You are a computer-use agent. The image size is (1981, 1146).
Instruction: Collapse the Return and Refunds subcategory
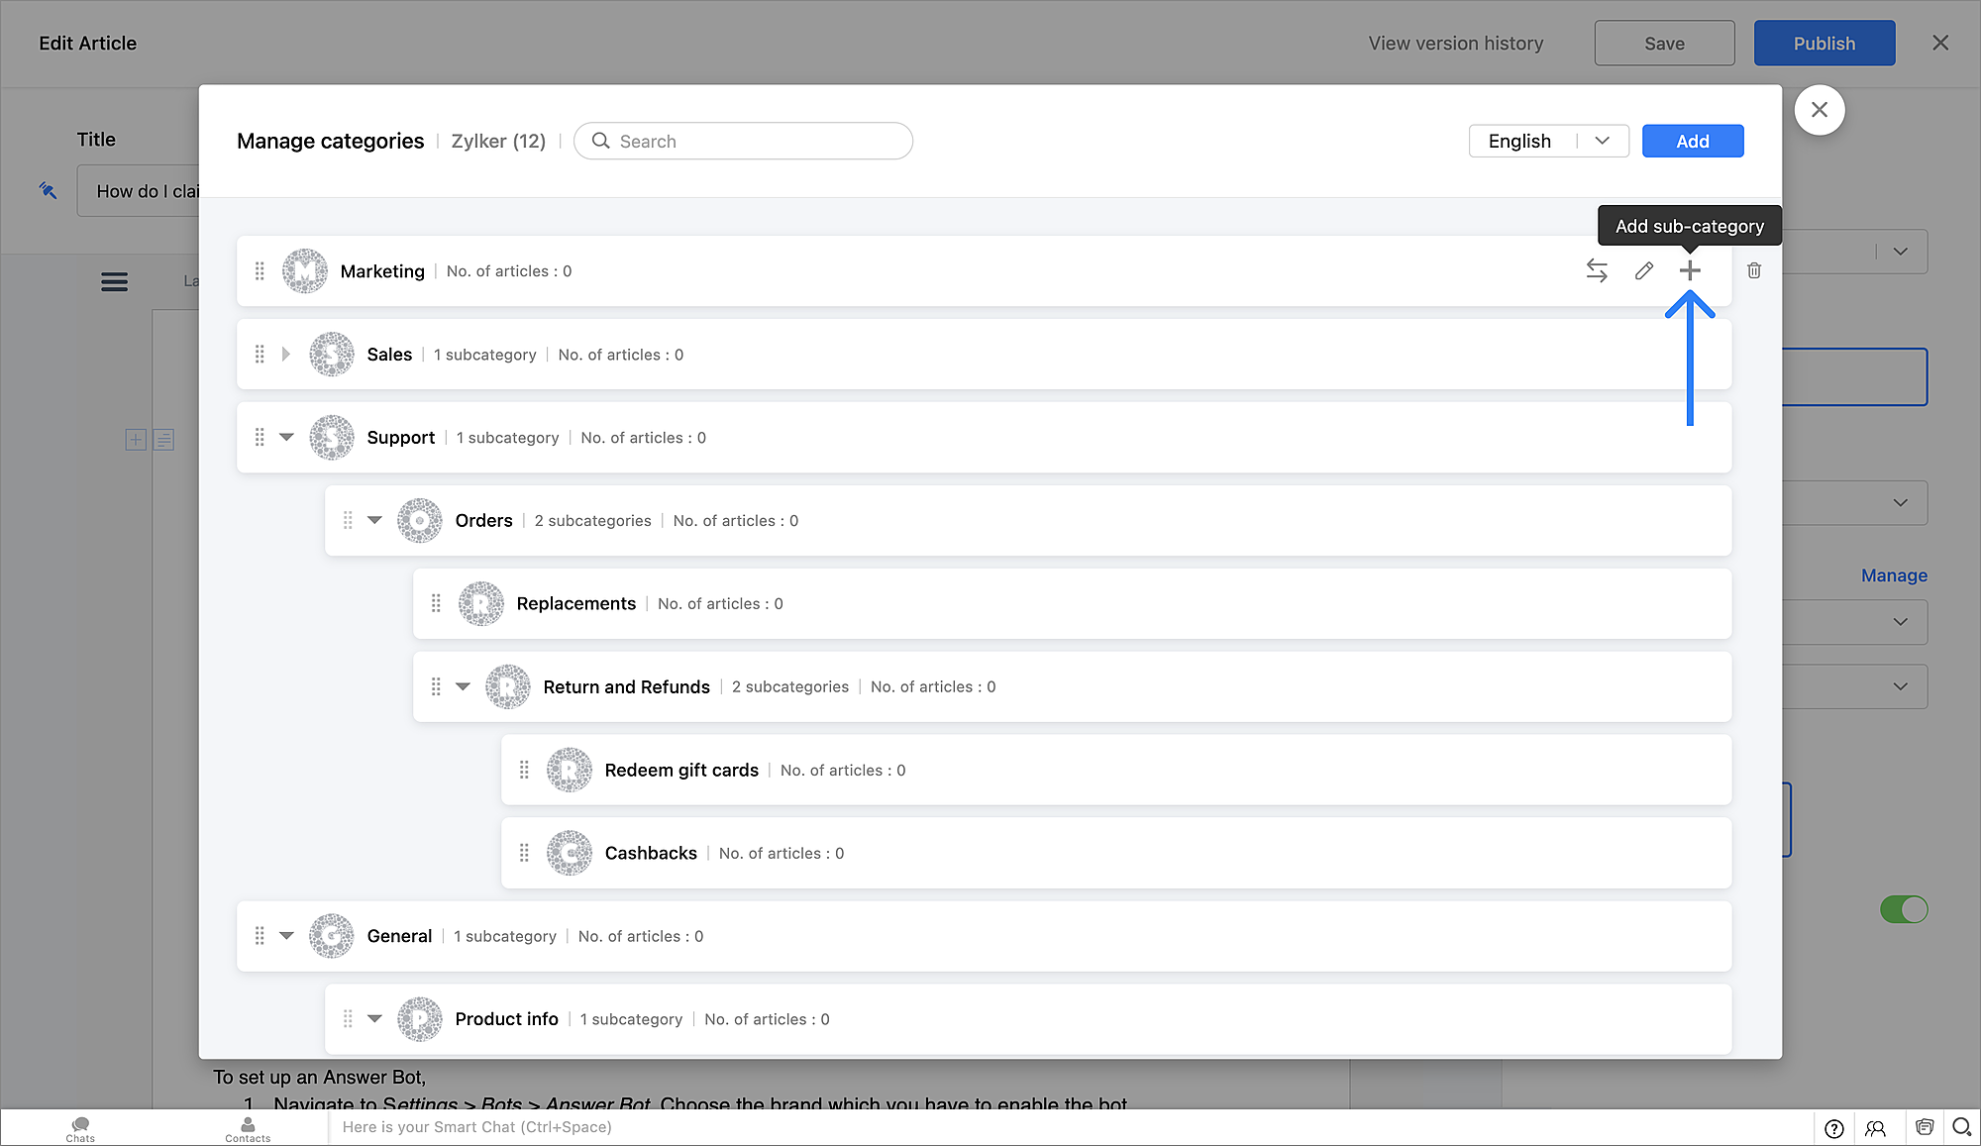point(463,686)
